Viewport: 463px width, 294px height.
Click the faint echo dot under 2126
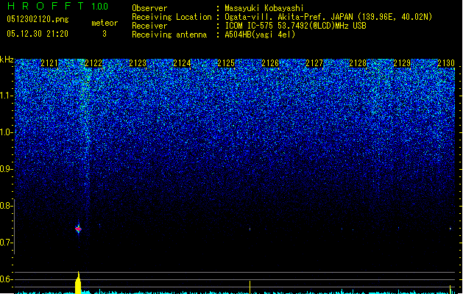[250, 229]
